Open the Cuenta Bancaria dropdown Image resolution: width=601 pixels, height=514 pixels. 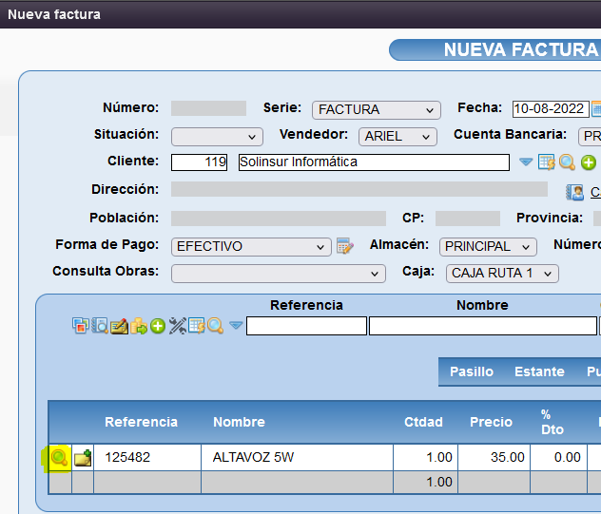tap(590, 137)
